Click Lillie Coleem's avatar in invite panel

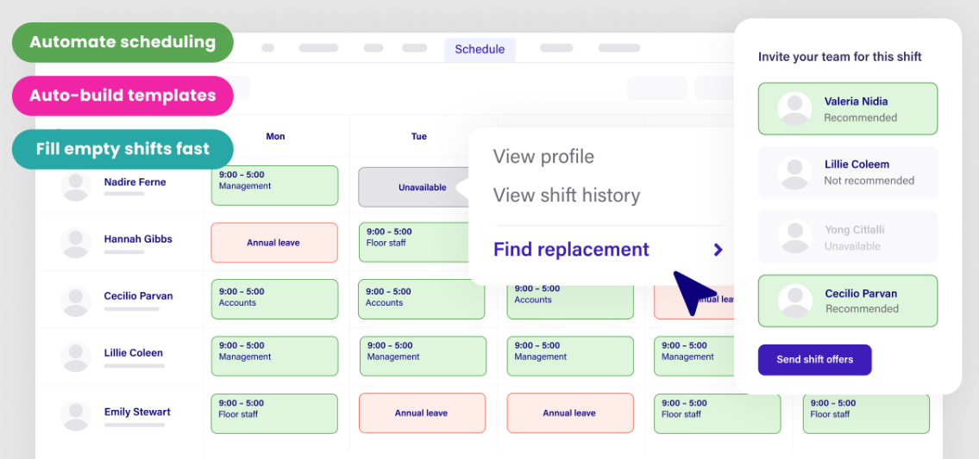coord(794,173)
